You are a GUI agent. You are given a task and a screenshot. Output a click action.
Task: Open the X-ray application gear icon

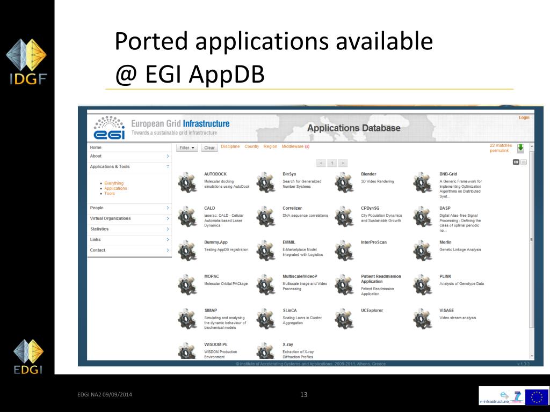pyautogui.click(x=266, y=351)
